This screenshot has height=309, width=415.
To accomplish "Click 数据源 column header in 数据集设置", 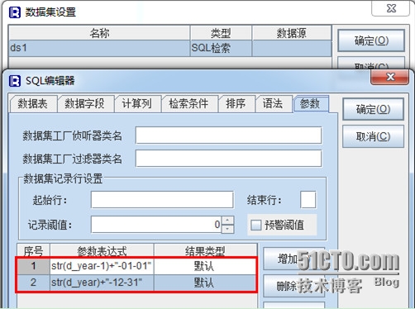I will [292, 33].
